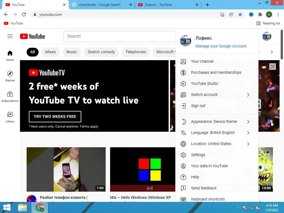Open the Explore compass icon
Image resolution: width=284 pixels, height=213 pixels.
tap(10, 73)
